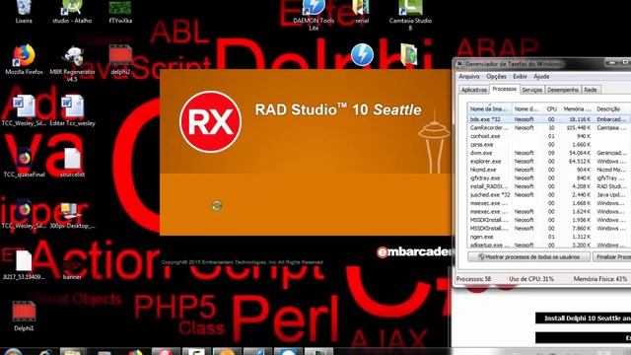631x355 pixels.
Task: Click Mostrar processos de todos os usuários
Action: tap(528, 256)
